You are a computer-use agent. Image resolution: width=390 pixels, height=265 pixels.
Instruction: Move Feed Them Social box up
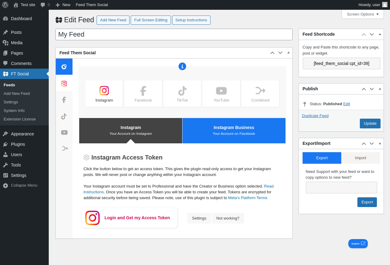pos(272,53)
